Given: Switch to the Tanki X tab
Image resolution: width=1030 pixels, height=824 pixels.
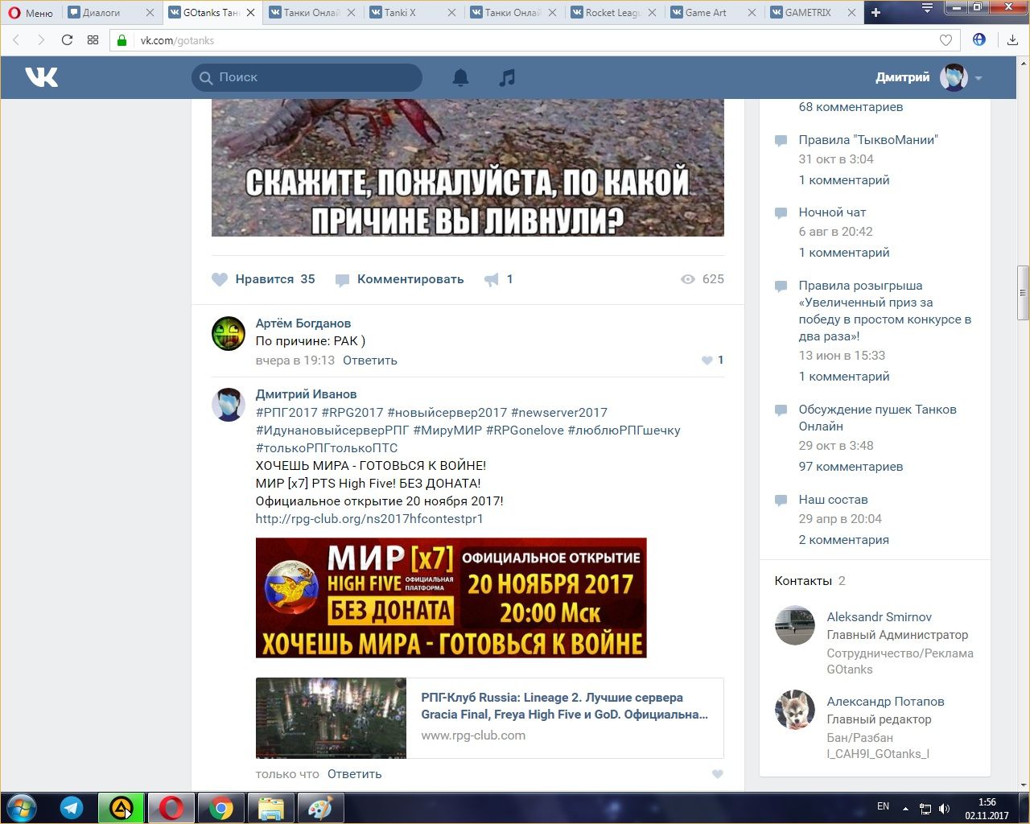Looking at the screenshot, I should (x=412, y=13).
